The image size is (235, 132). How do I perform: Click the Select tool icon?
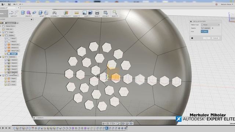(115, 12)
